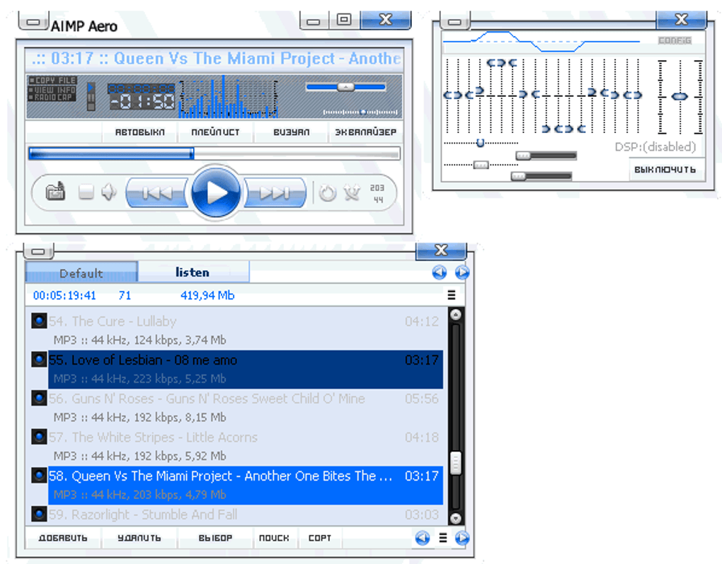Open the ДОБАВИТЬ add menu

pyautogui.click(x=63, y=538)
